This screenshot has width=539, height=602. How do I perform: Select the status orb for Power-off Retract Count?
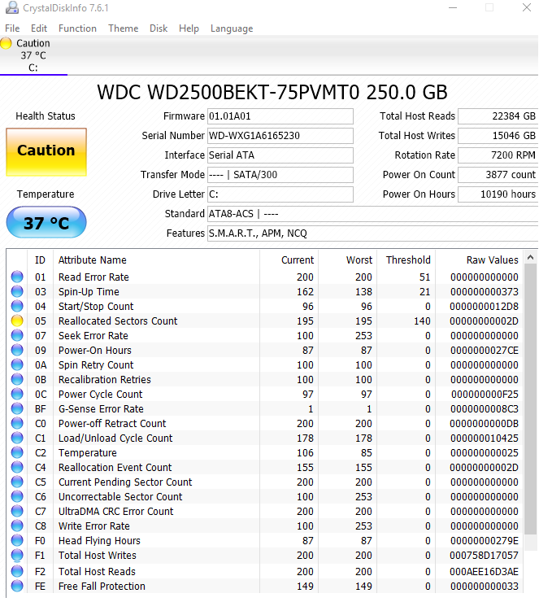pyautogui.click(x=17, y=423)
